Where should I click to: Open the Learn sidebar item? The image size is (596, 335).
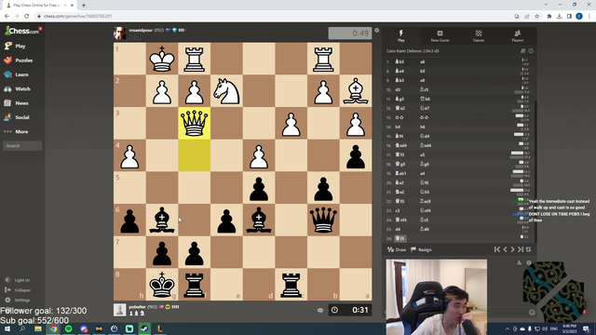click(x=17, y=74)
